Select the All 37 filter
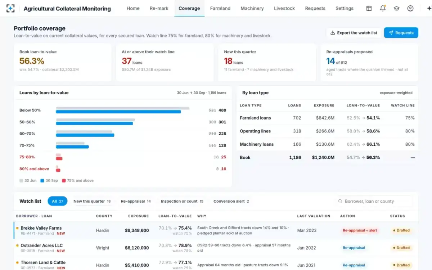The image size is (432, 270). tap(58, 201)
